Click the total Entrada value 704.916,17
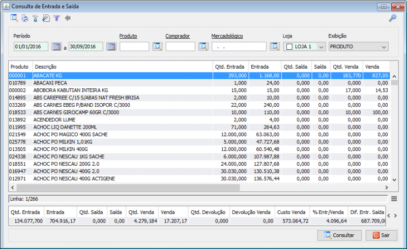This screenshot has height=249, width=407. [63, 221]
